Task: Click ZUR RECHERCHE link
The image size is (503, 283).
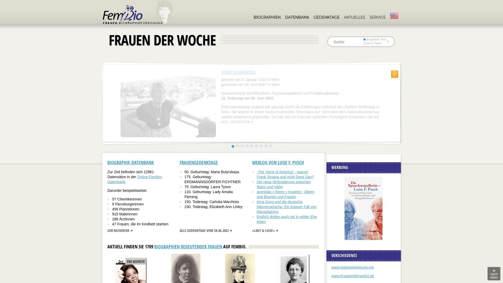Action: pos(120,231)
